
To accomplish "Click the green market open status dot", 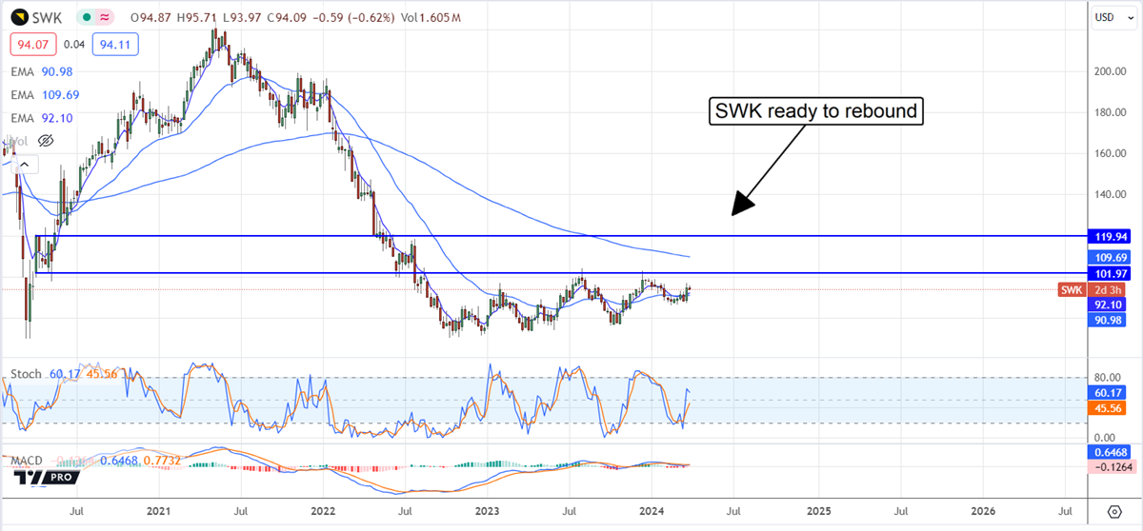I will [x=85, y=17].
